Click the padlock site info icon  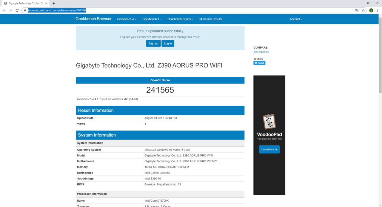25,10
